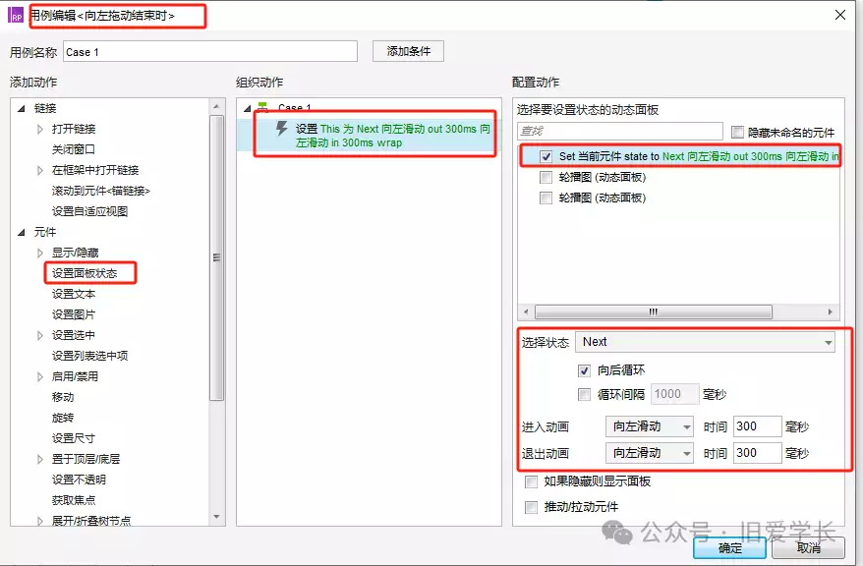Click the 添加条件 button
Viewport: 863px width, 566px height.
(x=408, y=51)
